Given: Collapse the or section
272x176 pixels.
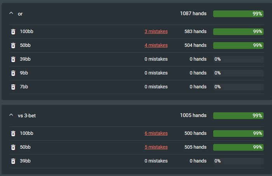Looking at the screenshot, I should pyautogui.click(x=11, y=14).
